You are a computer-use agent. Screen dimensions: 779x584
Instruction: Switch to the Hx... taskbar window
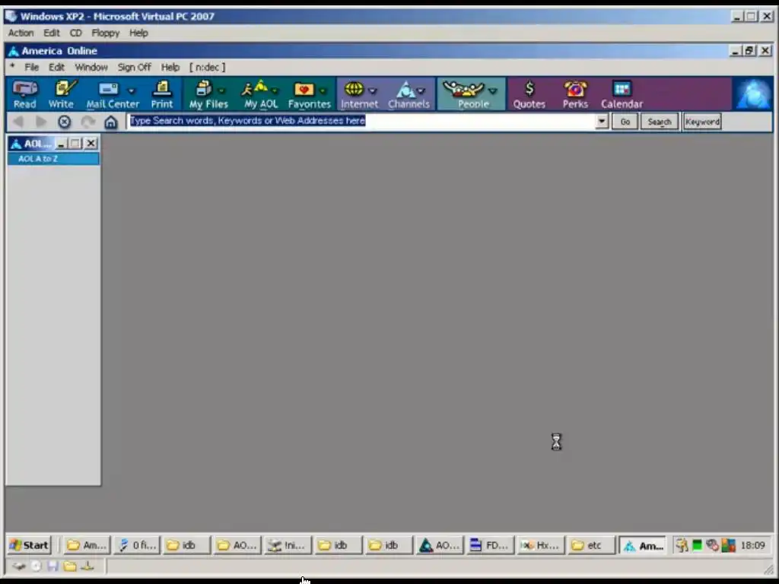pyautogui.click(x=539, y=545)
